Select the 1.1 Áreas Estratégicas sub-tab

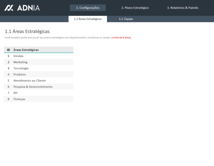(87, 19)
